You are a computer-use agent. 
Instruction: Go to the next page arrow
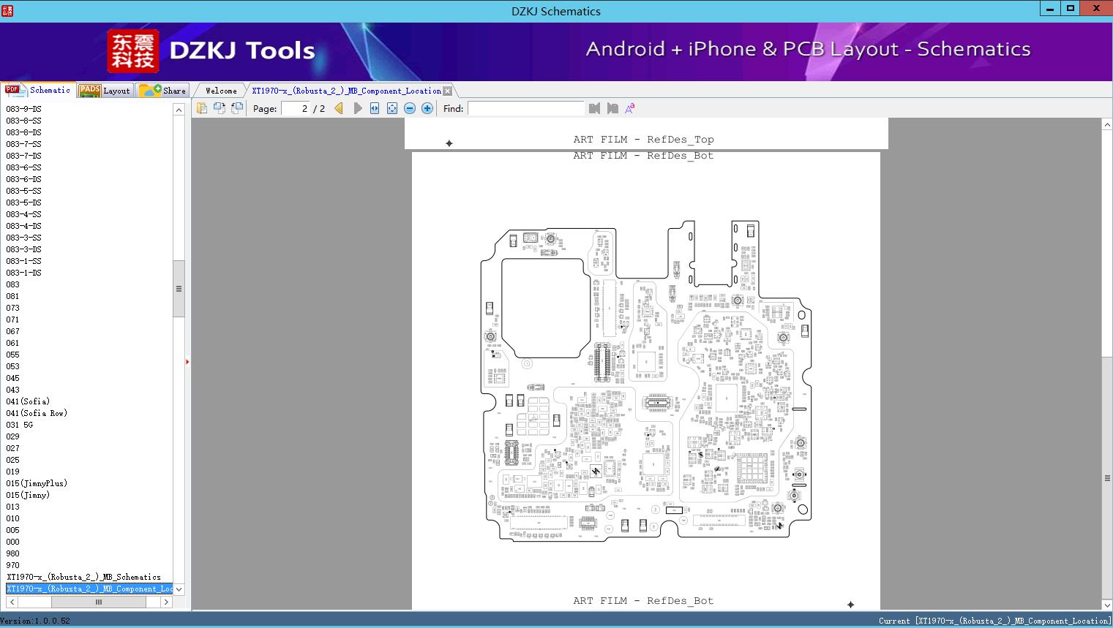tap(357, 108)
